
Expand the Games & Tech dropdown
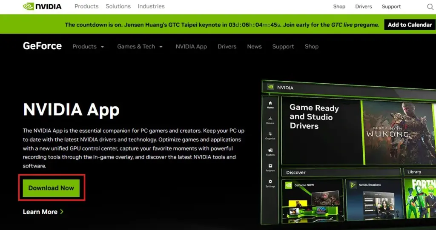[140, 47]
